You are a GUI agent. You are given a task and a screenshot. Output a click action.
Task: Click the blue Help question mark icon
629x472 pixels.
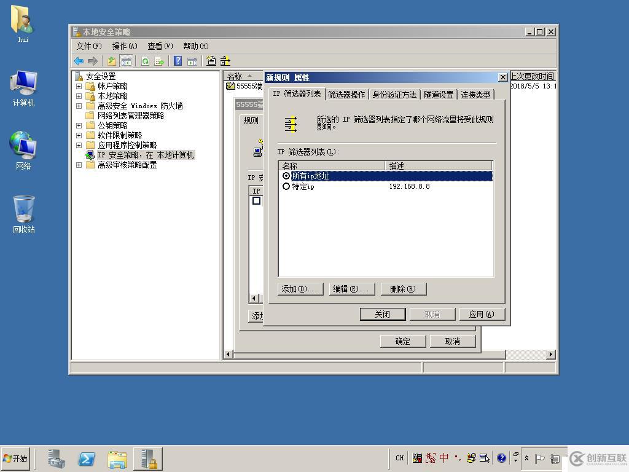178,61
